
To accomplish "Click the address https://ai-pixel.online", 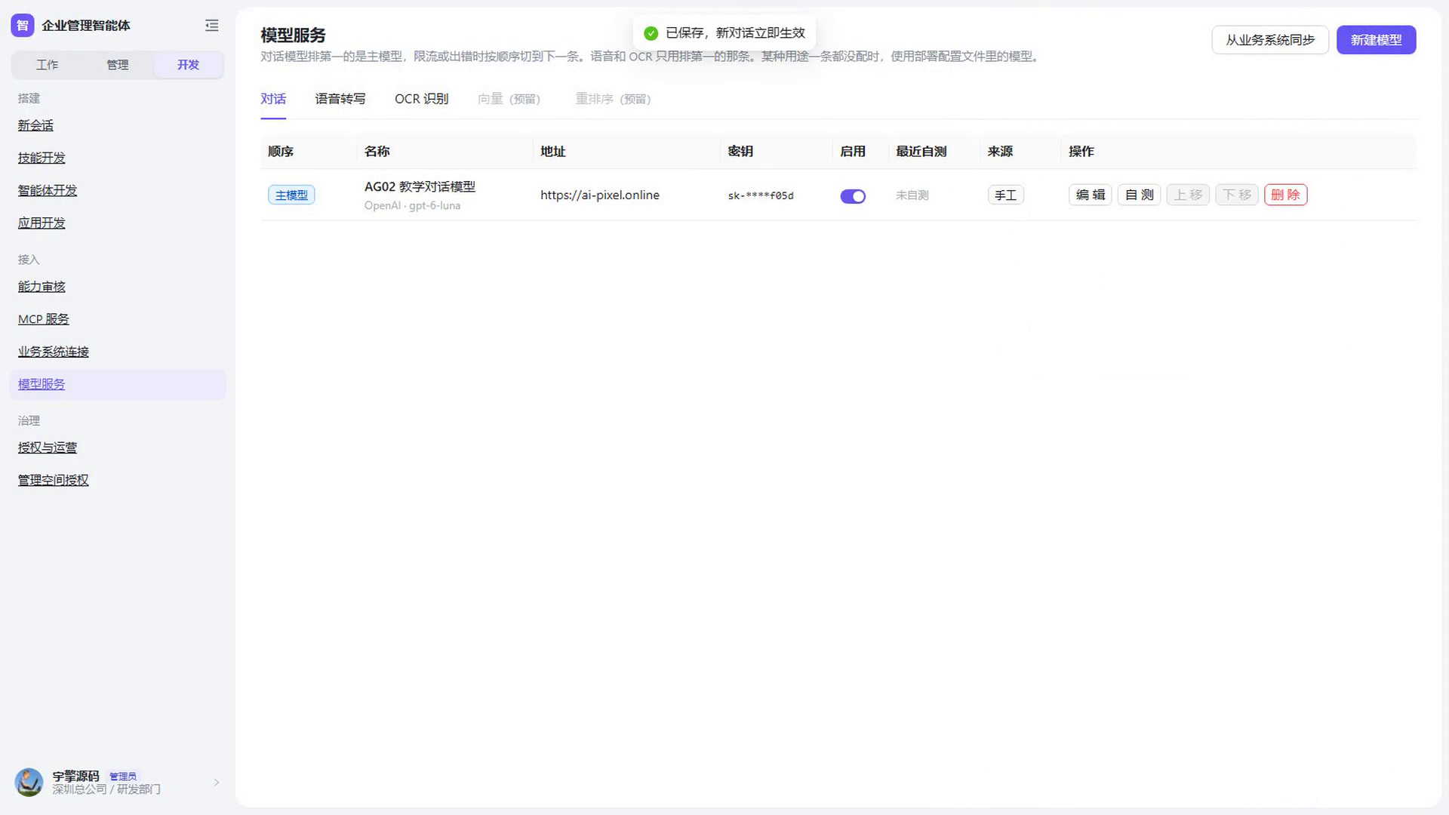I will point(600,195).
